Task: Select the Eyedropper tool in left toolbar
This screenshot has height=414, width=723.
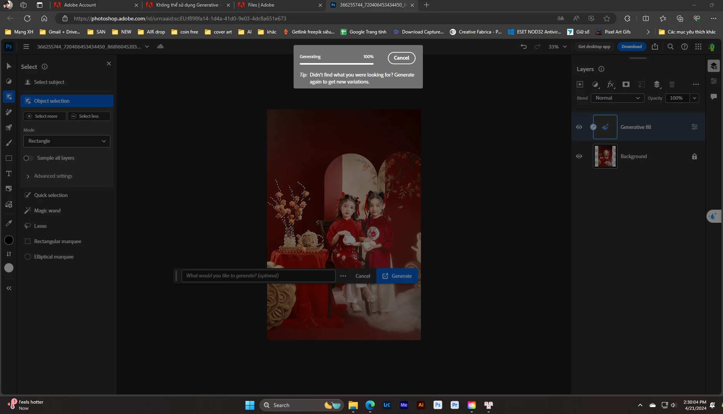Action: click(x=9, y=223)
